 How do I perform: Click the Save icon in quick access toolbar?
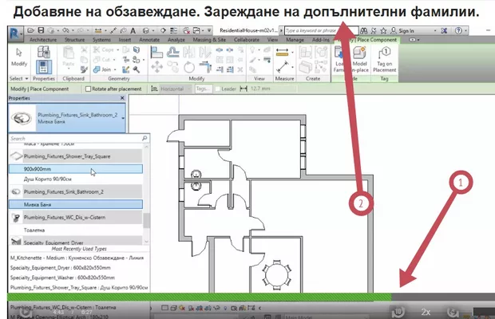coord(41,30)
